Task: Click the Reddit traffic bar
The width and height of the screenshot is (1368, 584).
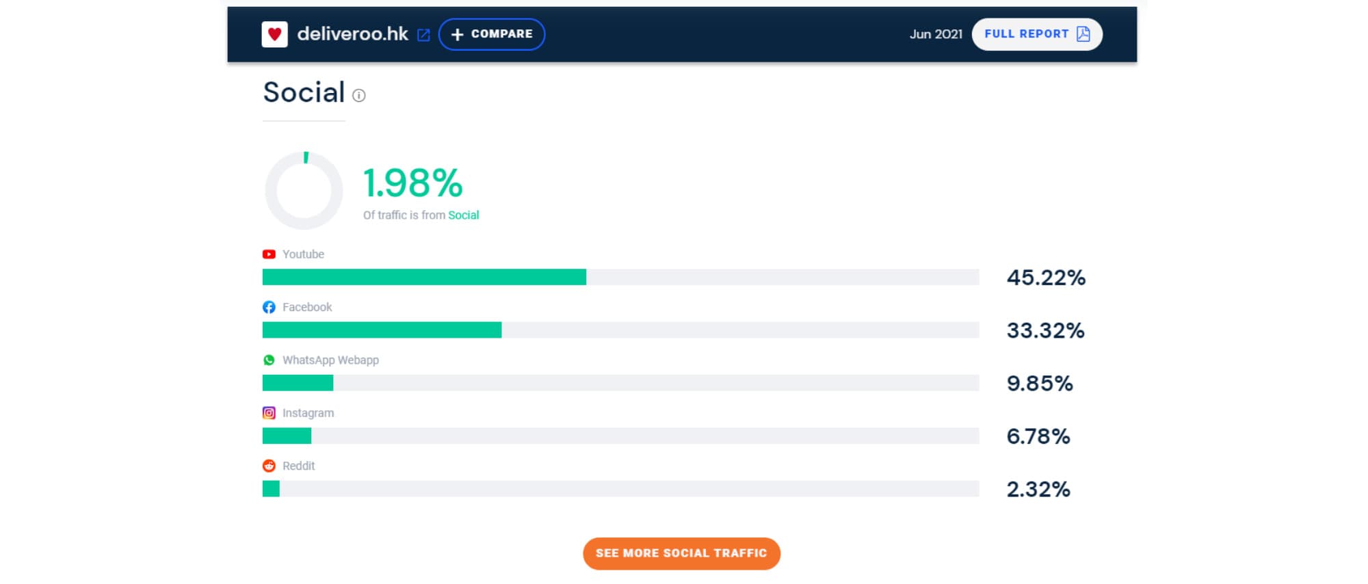Action: (620, 489)
